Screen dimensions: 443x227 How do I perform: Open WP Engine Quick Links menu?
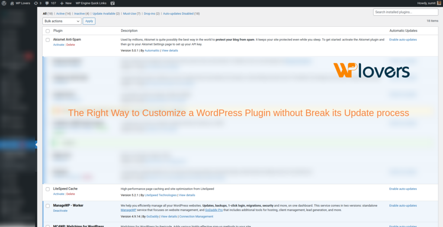point(91,3)
